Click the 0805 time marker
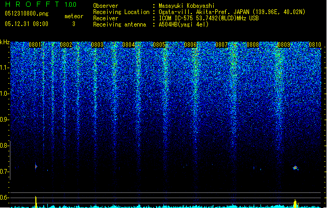The height and width of the screenshot is (208, 327). point(159,45)
